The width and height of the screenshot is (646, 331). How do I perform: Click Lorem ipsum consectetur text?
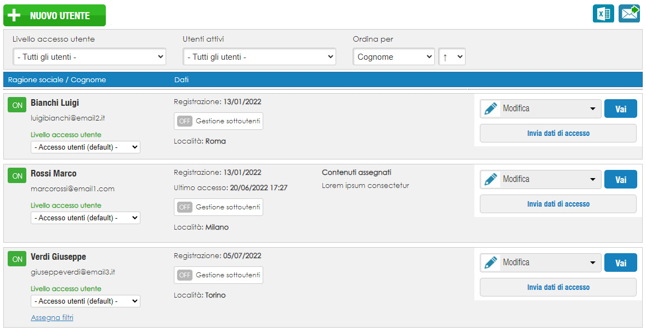(x=365, y=186)
